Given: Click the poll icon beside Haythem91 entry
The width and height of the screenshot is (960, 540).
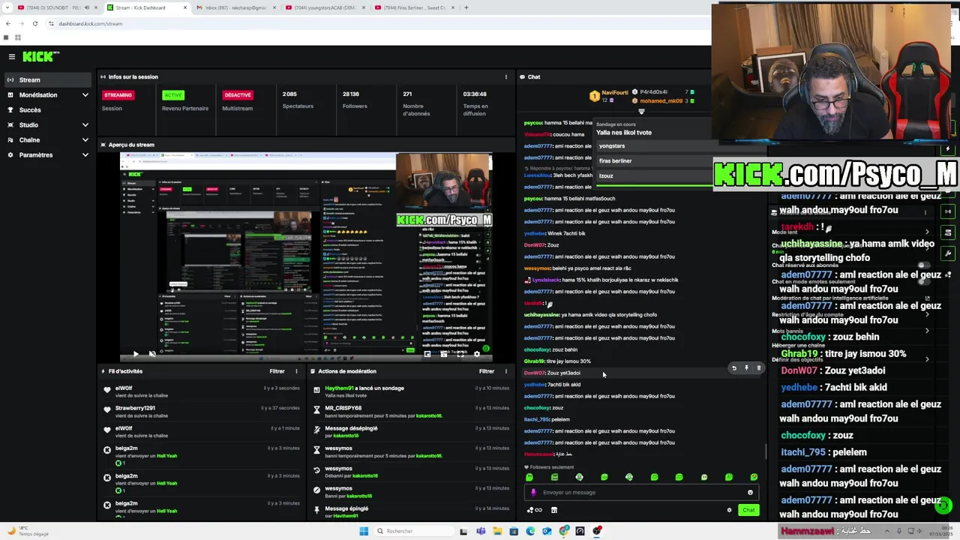Looking at the screenshot, I should (316, 389).
